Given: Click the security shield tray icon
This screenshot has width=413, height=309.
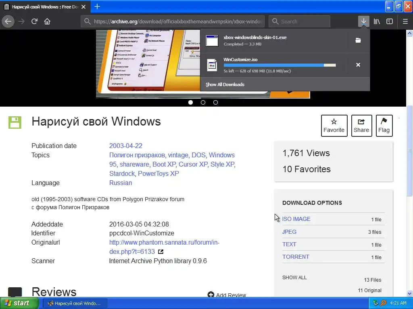Looking at the screenshot, I should click(x=375, y=303).
